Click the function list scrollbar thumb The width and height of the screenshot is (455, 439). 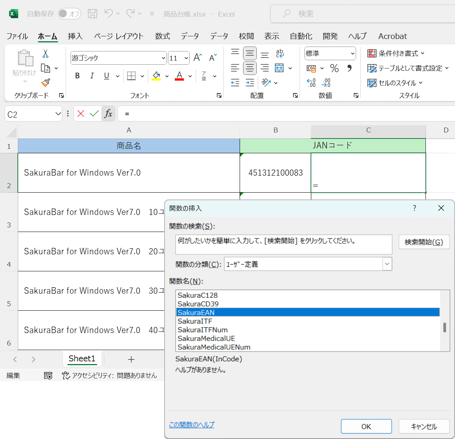[445, 327]
